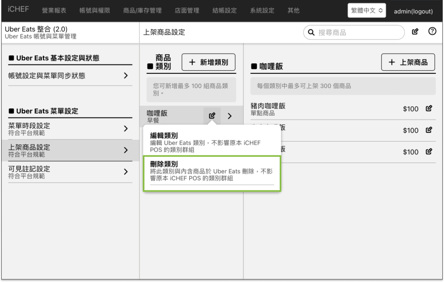This screenshot has width=444, height=282.
Task: Click the 新增類別 button
Action: pyautogui.click(x=208, y=62)
